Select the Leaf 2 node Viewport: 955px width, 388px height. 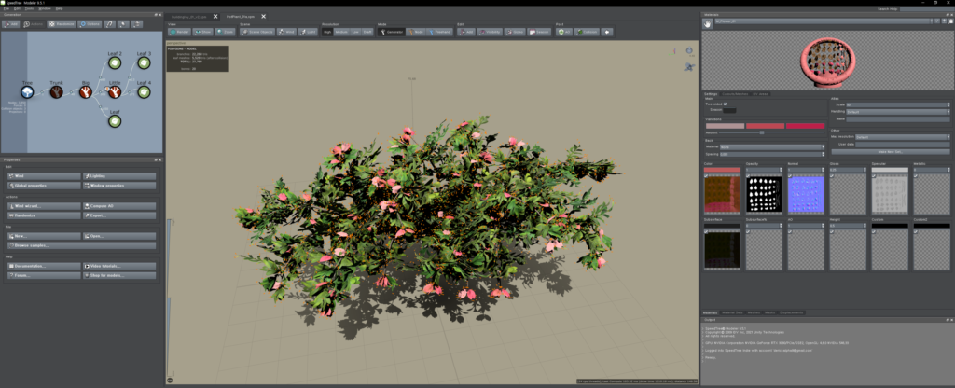point(115,63)
